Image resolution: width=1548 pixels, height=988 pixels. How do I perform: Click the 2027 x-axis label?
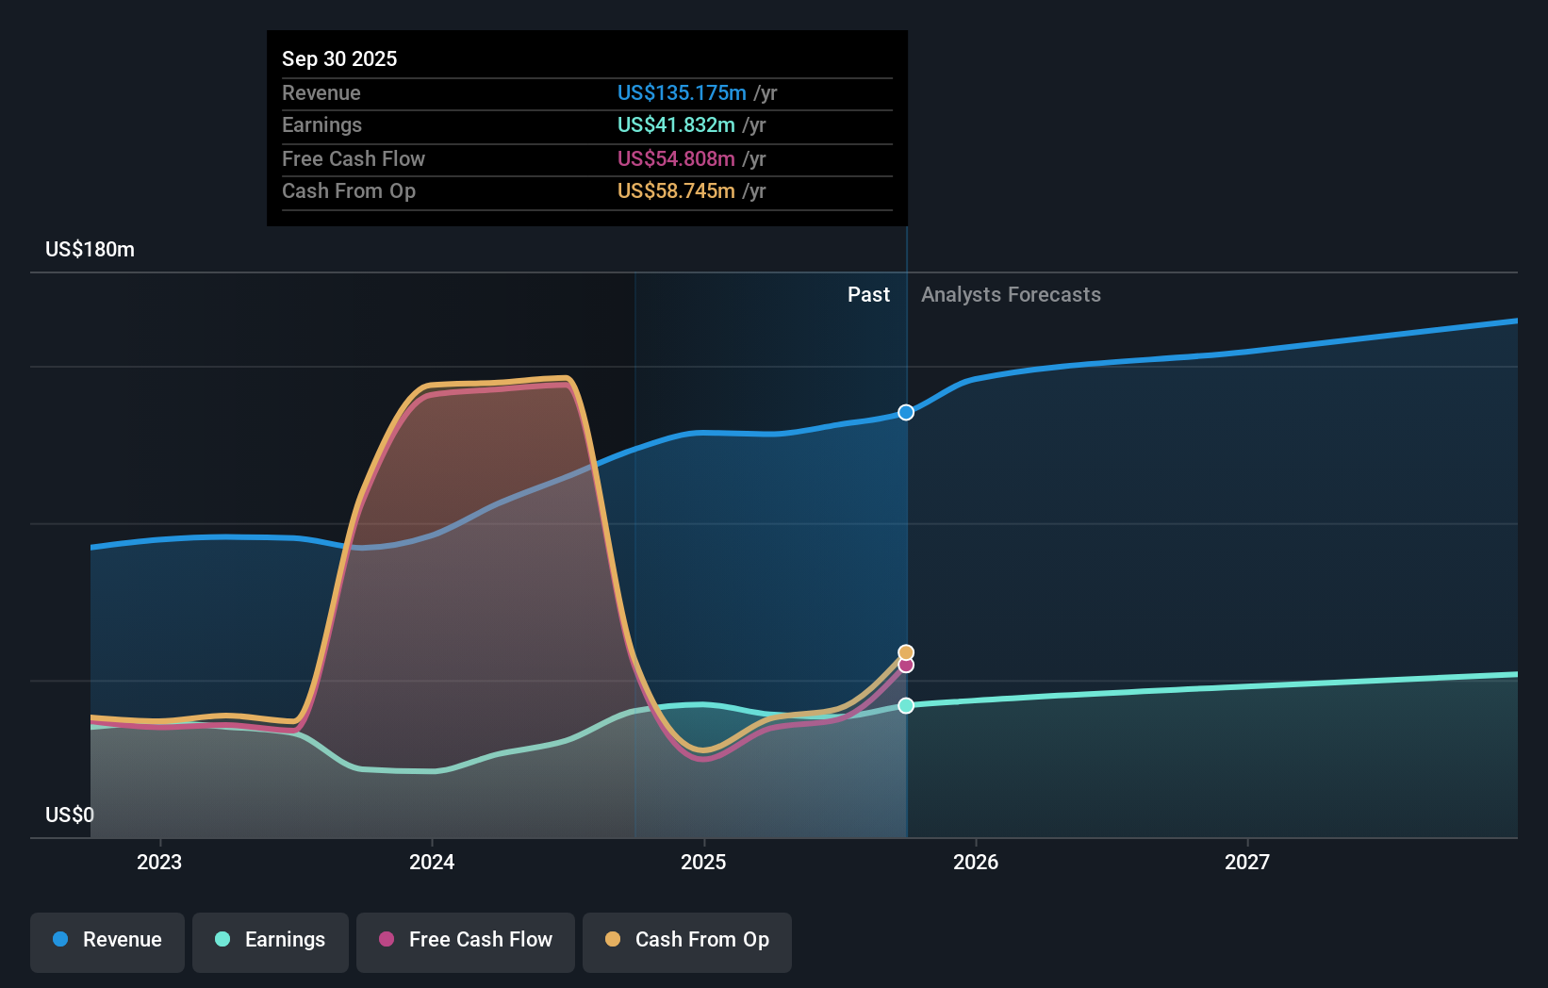pyautogui.click(x=1247, y=862)
